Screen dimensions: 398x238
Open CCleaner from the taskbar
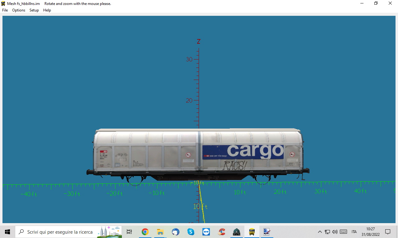coord(221,232)
